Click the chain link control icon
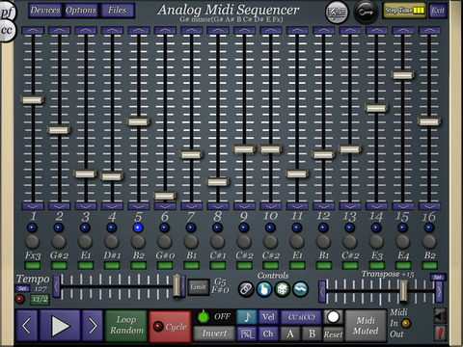 (246, 289)
